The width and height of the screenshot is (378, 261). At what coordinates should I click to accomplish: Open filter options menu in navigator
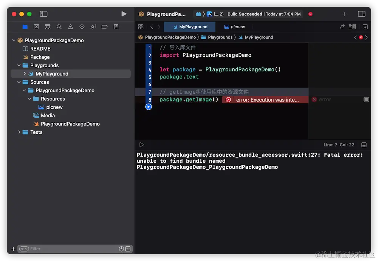24,249
